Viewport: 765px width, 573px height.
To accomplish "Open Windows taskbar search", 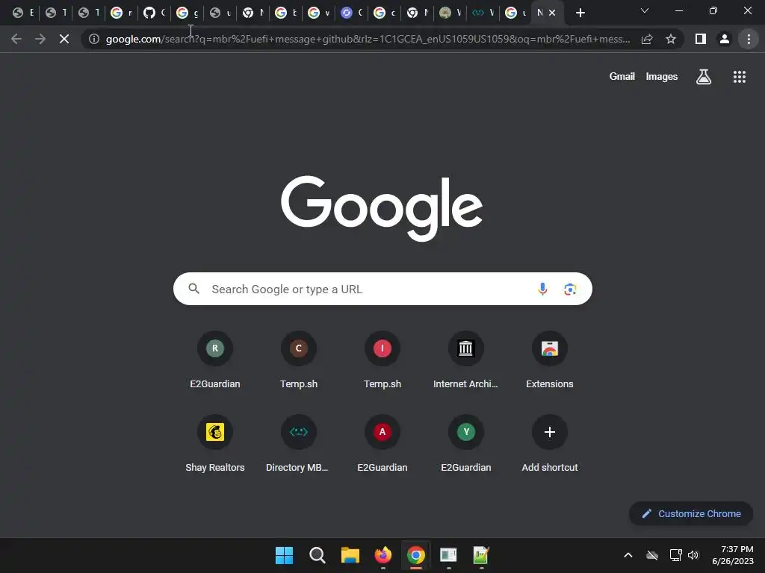I will pos(317,555).
